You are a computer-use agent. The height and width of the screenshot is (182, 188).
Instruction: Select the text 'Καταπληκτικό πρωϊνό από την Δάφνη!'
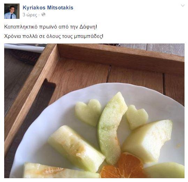tap(51, 27)
